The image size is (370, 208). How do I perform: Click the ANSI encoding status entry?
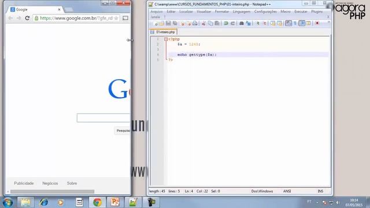(x=287, y=191)
